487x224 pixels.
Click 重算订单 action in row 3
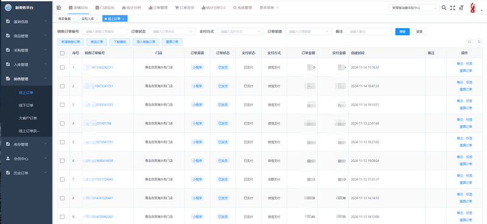click(466, 108)
